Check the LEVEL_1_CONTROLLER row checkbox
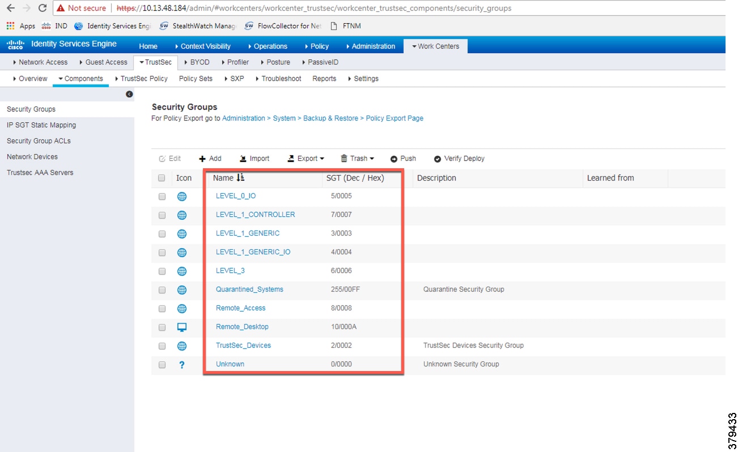This screenshot has width=738, height=452. click(x=162, y=215)
